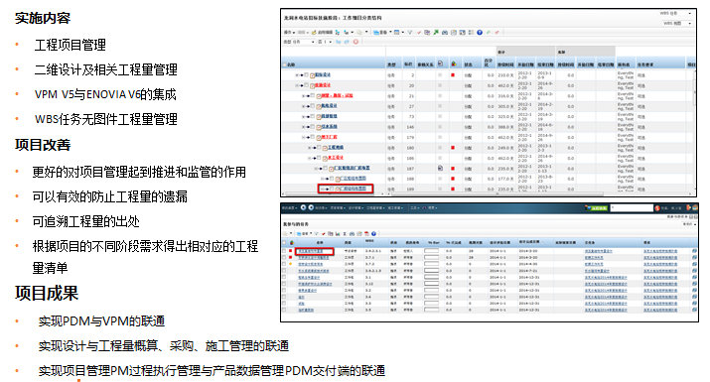Go forward using the right arrow navigation icon
This screenshot has width=710, height=382.
coord(311,207)
